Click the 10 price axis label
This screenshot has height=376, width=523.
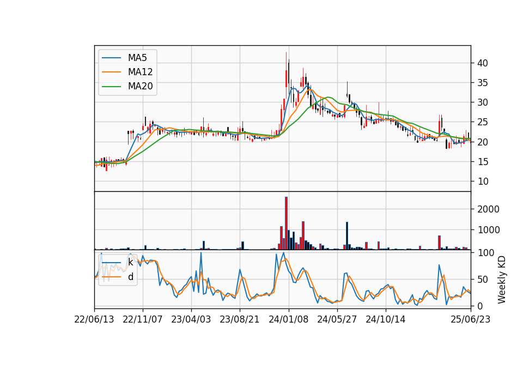pyautogui.click(x=482, y=181)
